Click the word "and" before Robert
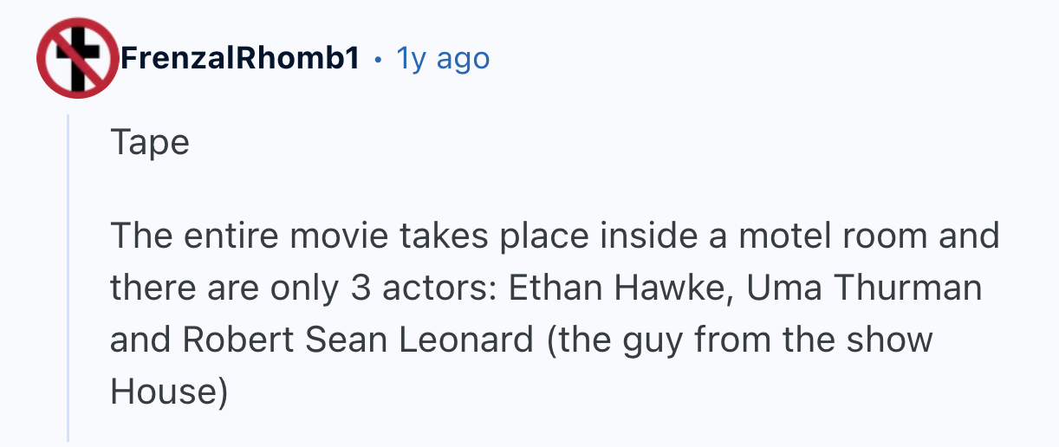 pyautogui.click(x=139, y=339)
